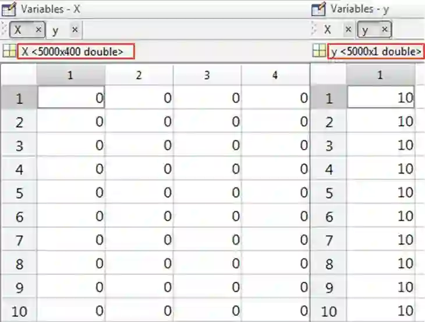This screenshot has height=322, width=425.
Task: Click cell row 7 column 2 in X table
Action: tap(139, 240)
